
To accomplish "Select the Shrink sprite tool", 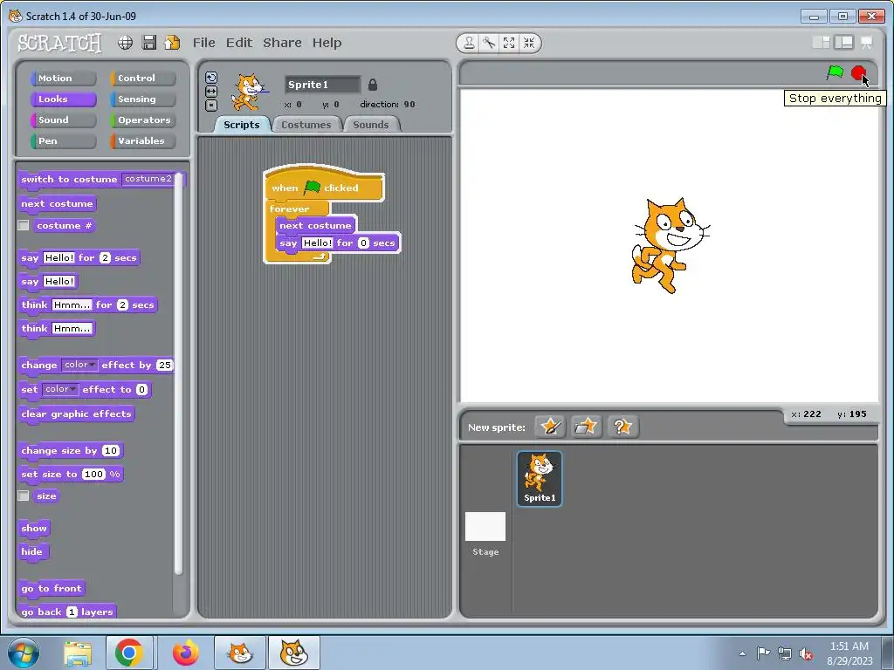I will coord(529,43).
